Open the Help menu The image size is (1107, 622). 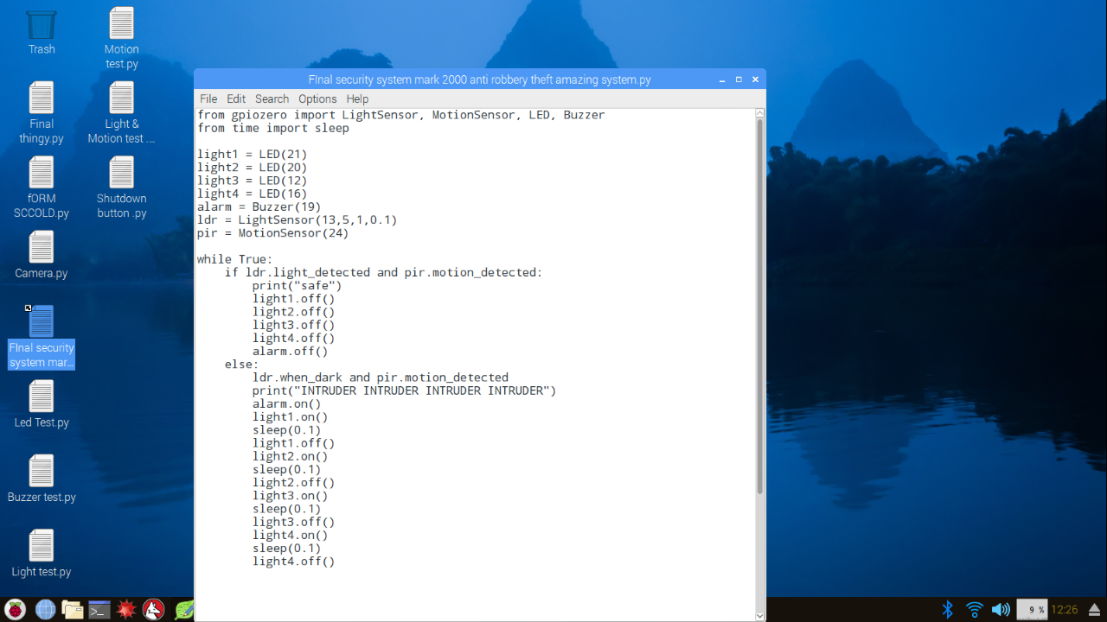point(357,98)
